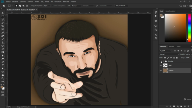Toggle pixel layer filter icon
Image resolution: width=192 pixels, height=108 pixels.
coord(175,51)
